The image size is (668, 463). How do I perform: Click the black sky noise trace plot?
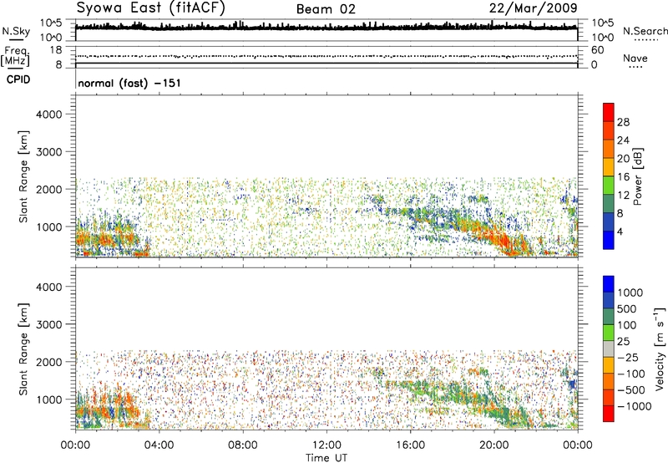click(x=326, y=28)
